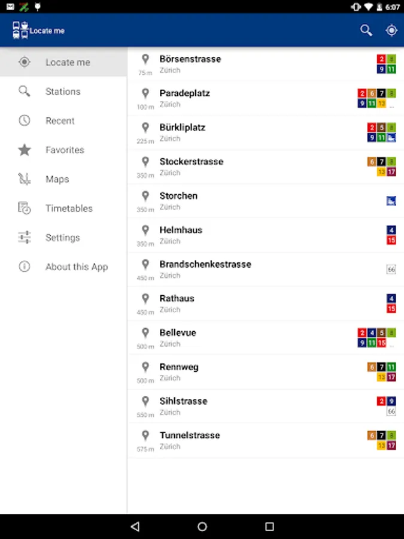Click the red line 2 badge for Sihlstrasse
Screen dimensions: 404x539
coord(381,401)
